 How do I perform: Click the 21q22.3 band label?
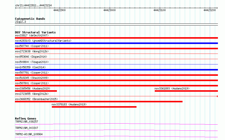[20, 22]
